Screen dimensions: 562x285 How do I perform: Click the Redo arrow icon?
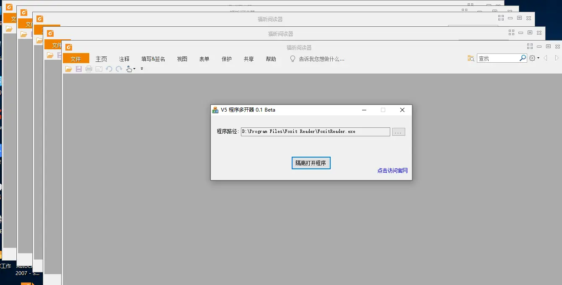click(x=119, y=69)
